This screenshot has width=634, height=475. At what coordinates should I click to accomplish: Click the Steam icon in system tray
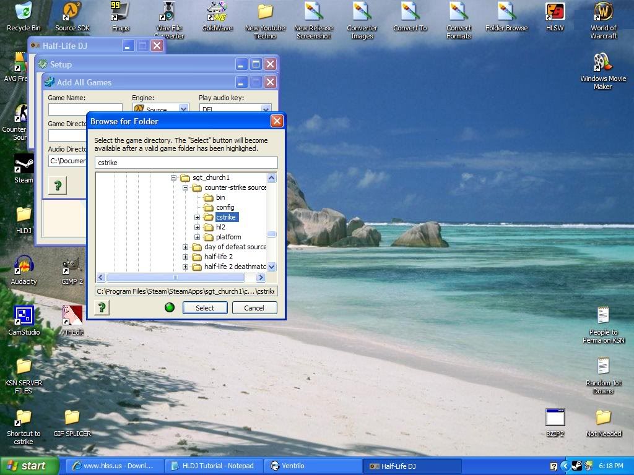click(x=576, y=466)
